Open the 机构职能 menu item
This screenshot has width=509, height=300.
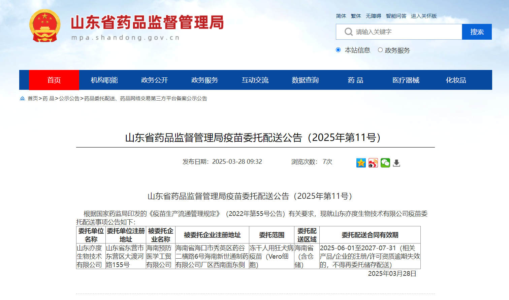104,80
